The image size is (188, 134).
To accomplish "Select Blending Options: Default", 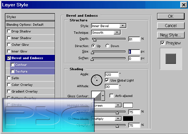I will pyautogui.click(x=30, y=25).
